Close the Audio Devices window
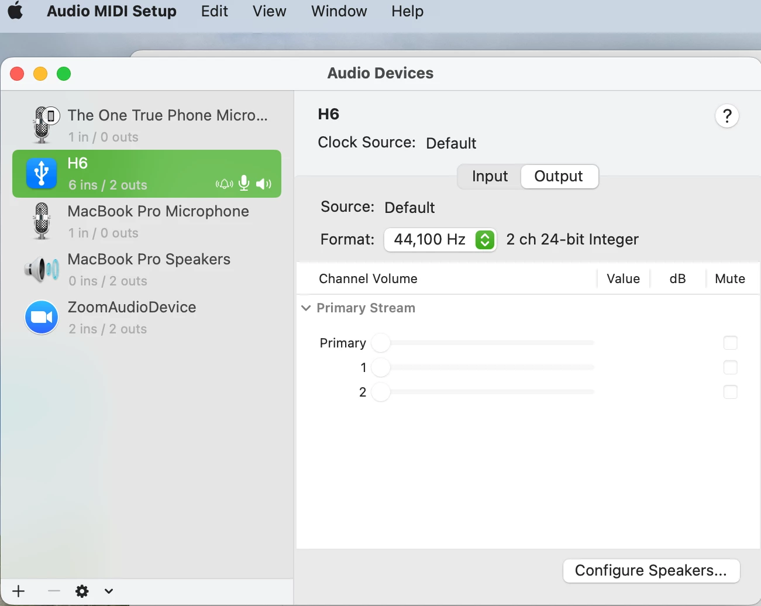Screen dimensions: 761x606 pyautogui.click(x=17, y=74)
